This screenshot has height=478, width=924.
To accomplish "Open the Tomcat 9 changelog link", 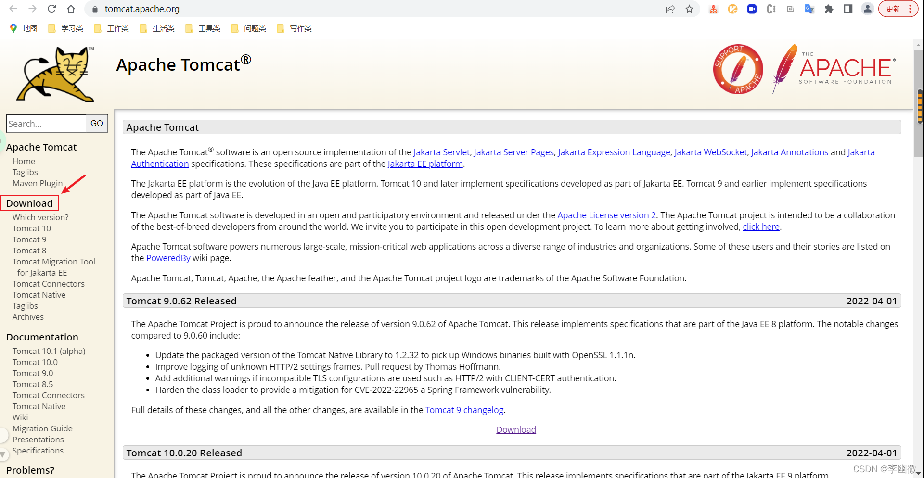I will tap(464, 410).
